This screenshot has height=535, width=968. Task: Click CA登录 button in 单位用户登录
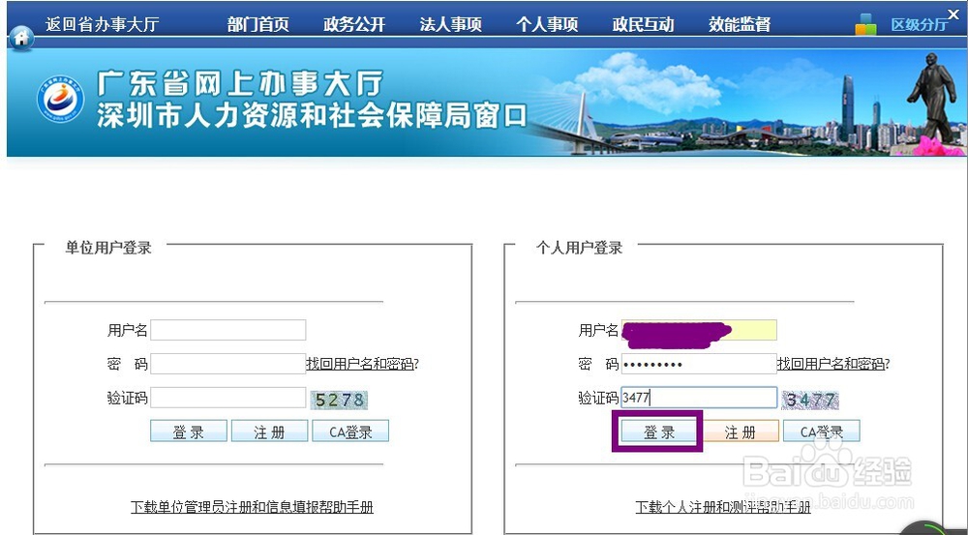click(350, 431)
